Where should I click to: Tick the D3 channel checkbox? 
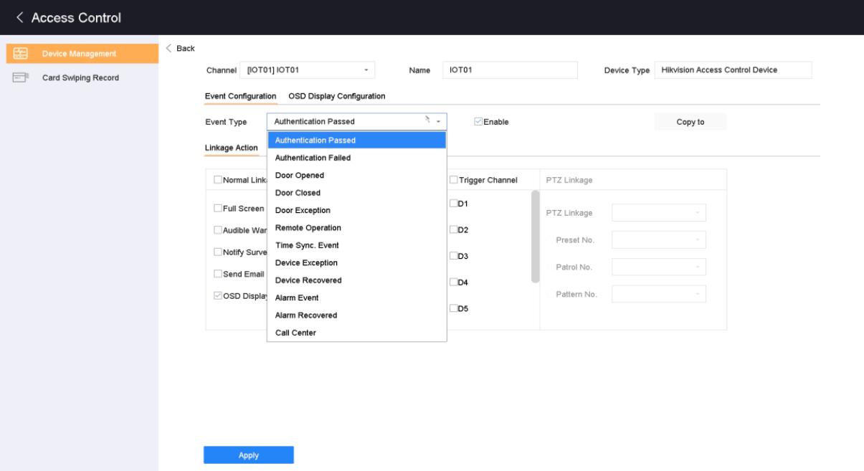point(454,256)
